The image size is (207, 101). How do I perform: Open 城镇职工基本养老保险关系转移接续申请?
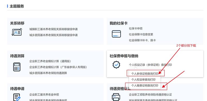tap(54, 29)
